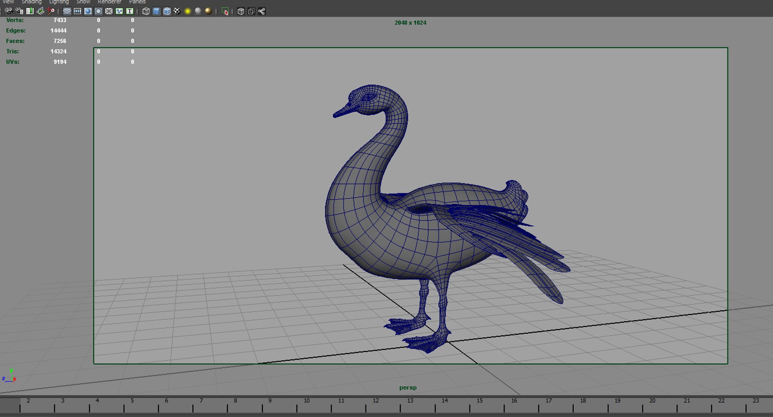Click the 2048 x 1024 resolution label
This screenshot has width=773, height=417.
click(410, 23)
